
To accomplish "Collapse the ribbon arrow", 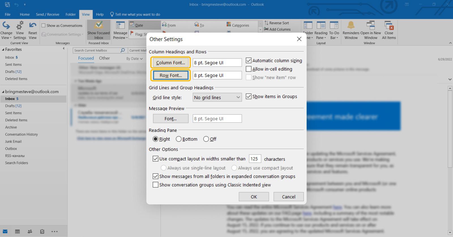I will click(x=450, y=43).
